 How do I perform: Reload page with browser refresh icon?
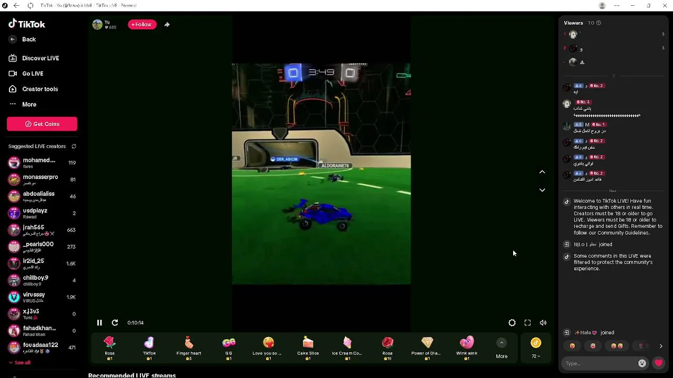click(30, 5)
